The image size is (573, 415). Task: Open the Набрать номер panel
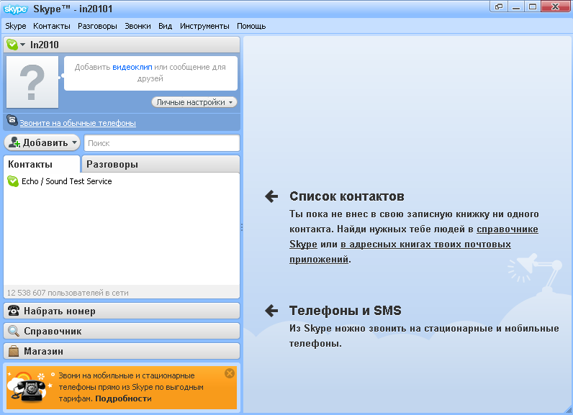(x=122, y=311)
